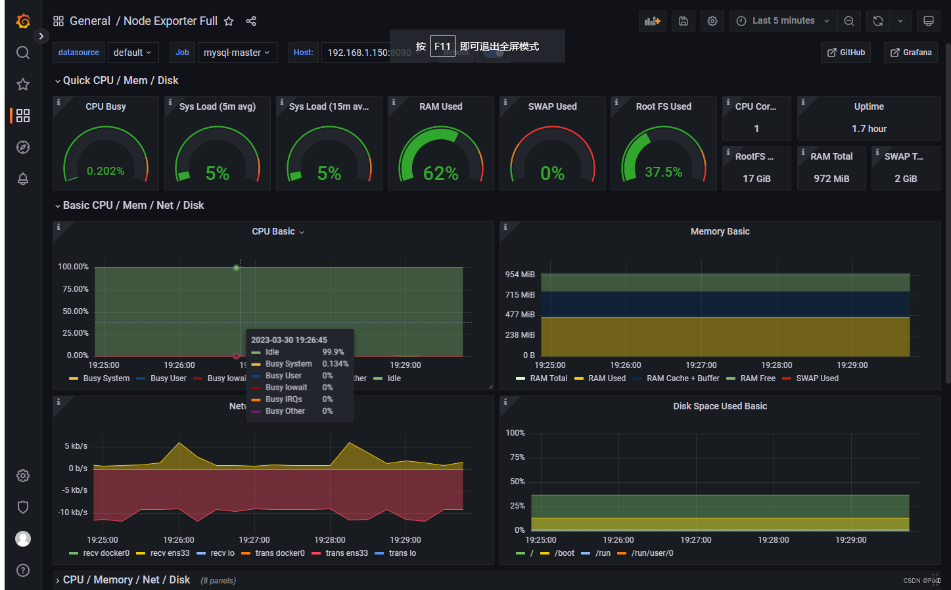Add a new panel to dashboard
This screenshot has width=951, height=590.
[653, 21]
